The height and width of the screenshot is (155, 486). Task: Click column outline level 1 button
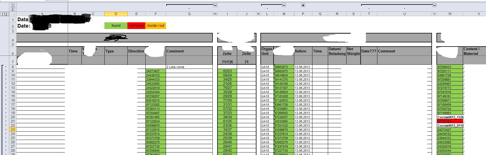(13, 5)
